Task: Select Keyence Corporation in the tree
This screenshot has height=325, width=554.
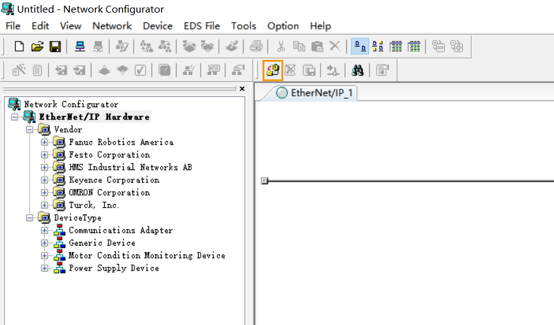Action: point(114,180)
